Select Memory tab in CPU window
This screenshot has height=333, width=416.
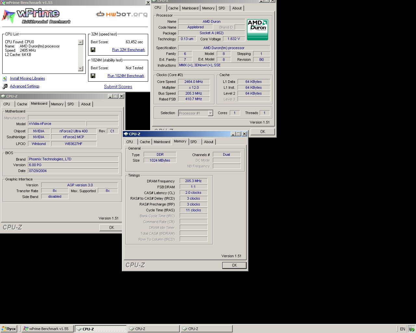(x=208, y=8)
